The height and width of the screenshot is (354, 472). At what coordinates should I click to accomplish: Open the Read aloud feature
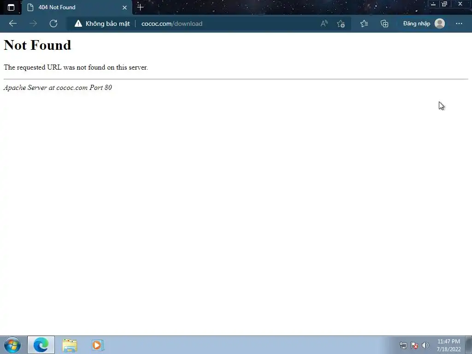tap(324, 24)
